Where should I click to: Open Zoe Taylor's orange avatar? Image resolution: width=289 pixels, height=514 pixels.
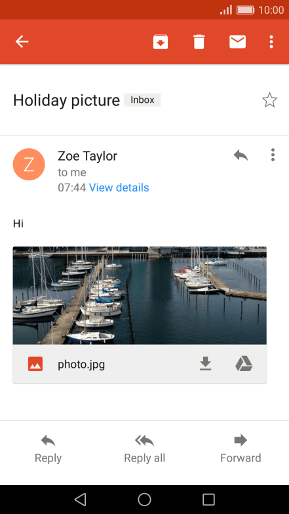[29, 165]
